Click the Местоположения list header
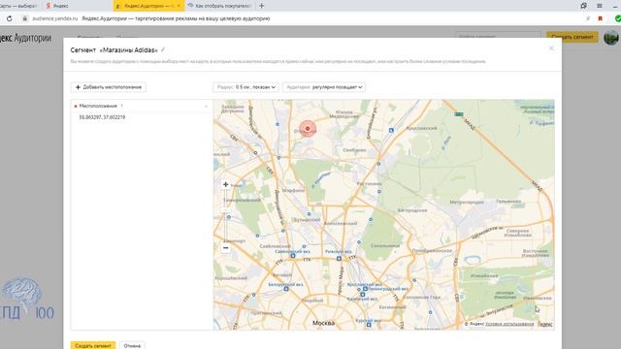 point(142,106)
